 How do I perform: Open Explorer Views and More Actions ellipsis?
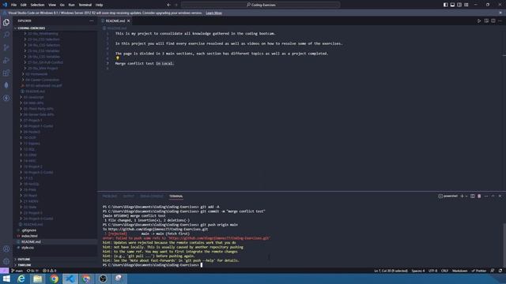[92, 21]
